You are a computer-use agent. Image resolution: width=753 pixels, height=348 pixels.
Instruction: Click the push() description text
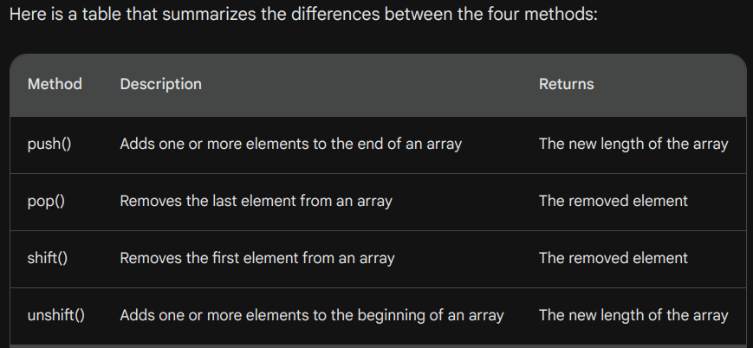(x=290, y=144)
